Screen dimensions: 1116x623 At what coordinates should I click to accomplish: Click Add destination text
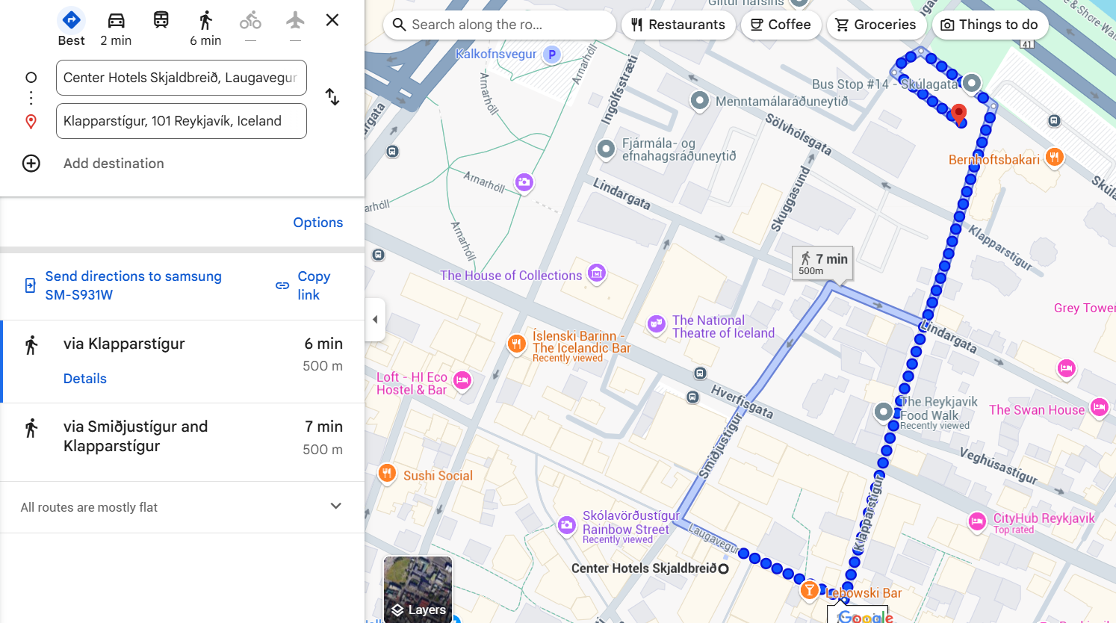pos(114,164)
